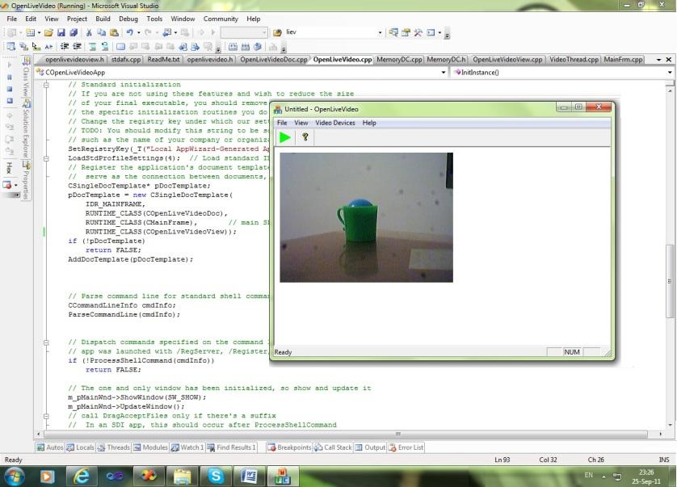
Task: Switch to the OpenLiveVideoDoc.cpp tab
Action: coord(274,60)
